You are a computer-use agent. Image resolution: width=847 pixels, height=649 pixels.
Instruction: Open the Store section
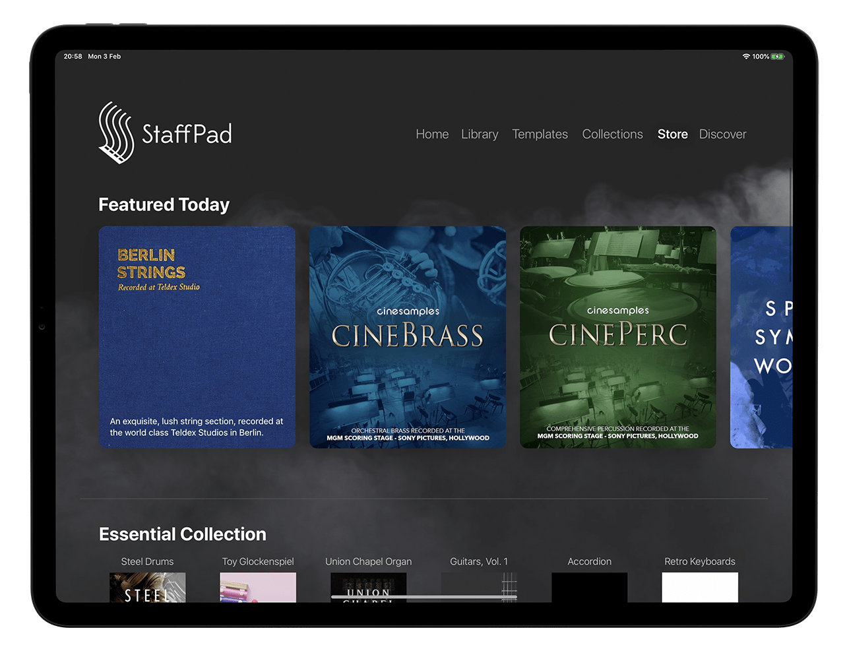[672, 133]
